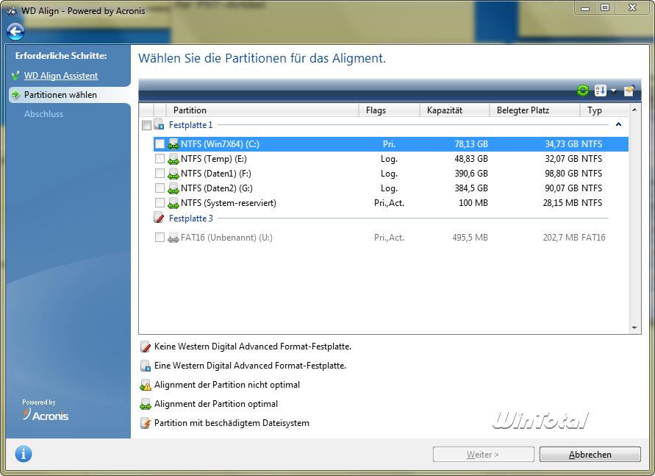Image resolution: width=655 pixels, height=476 pixels.
Task: Click the partition icon of NTFS (Daten1) (F:)
Action: coord(173,174)
